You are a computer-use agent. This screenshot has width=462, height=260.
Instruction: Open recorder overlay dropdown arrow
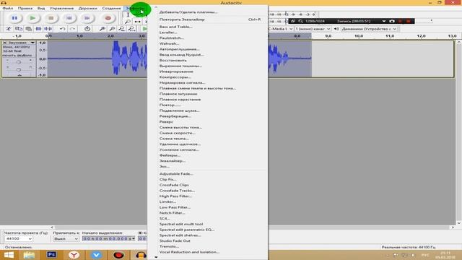click(x=383, y=21)
